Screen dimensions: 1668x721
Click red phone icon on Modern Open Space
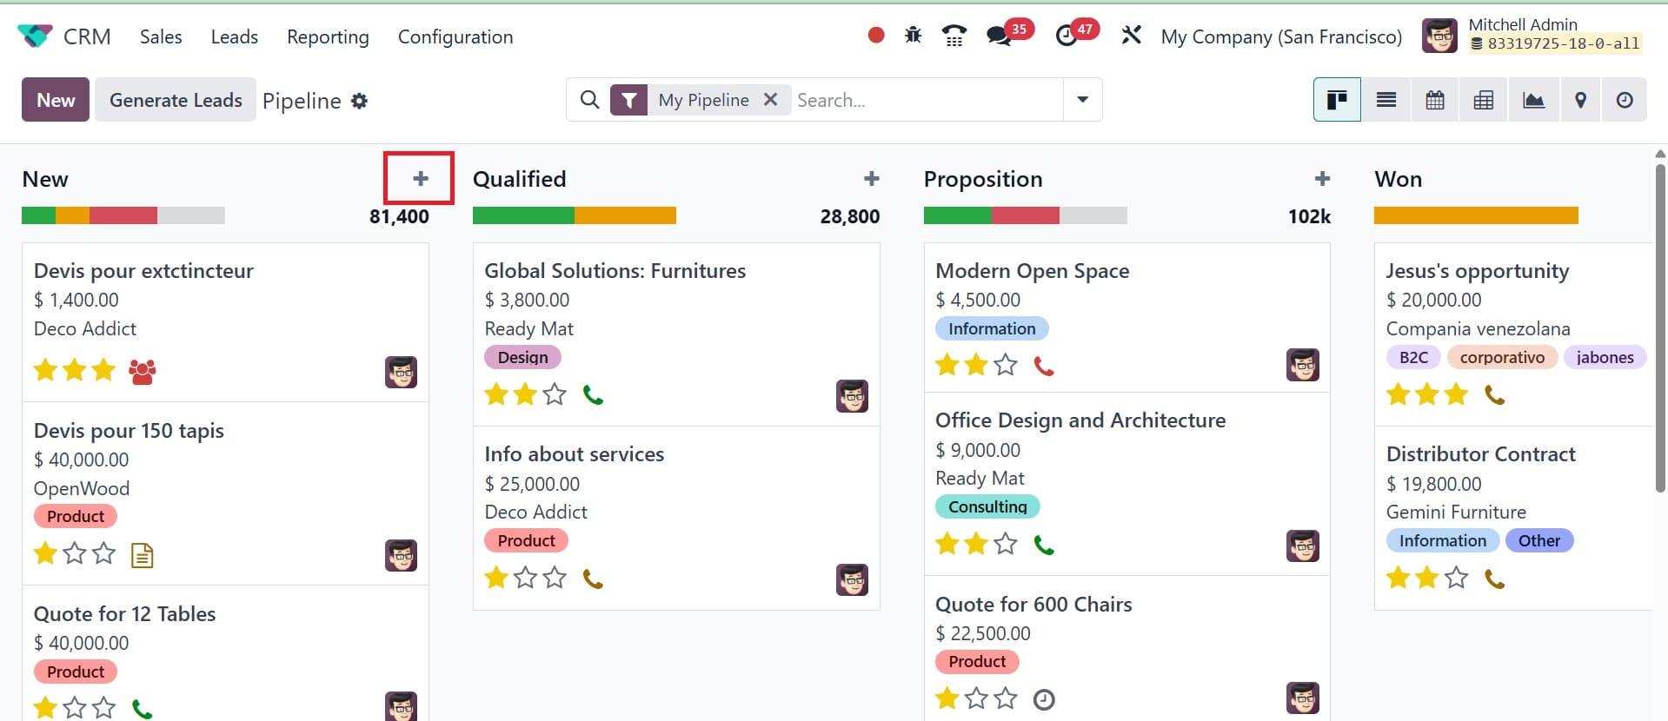click(x=1044, y=366)
